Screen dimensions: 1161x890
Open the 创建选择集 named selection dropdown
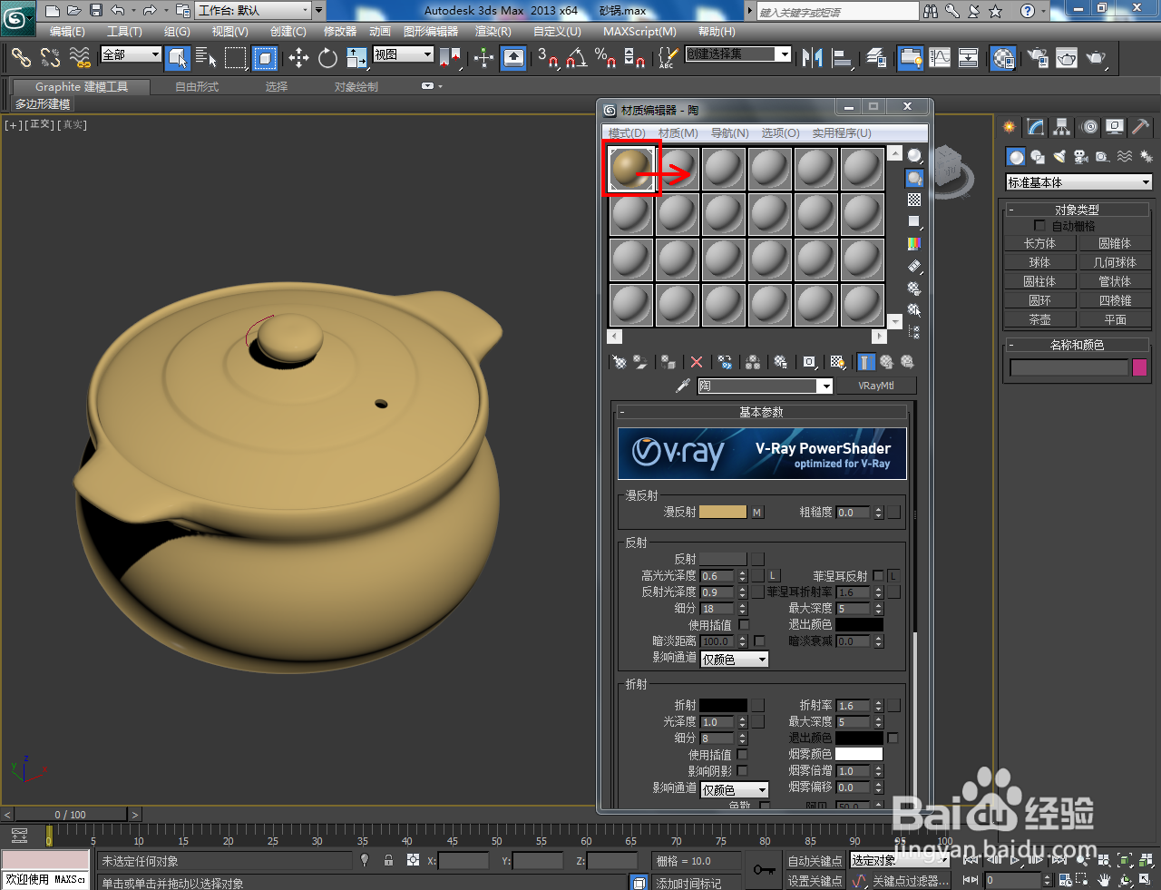pos(737,54)
